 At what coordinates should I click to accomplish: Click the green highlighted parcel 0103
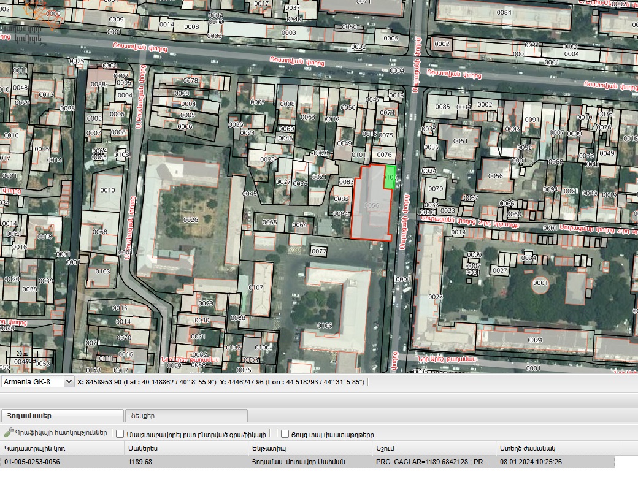pyautogui.click(x=390, y=177)
